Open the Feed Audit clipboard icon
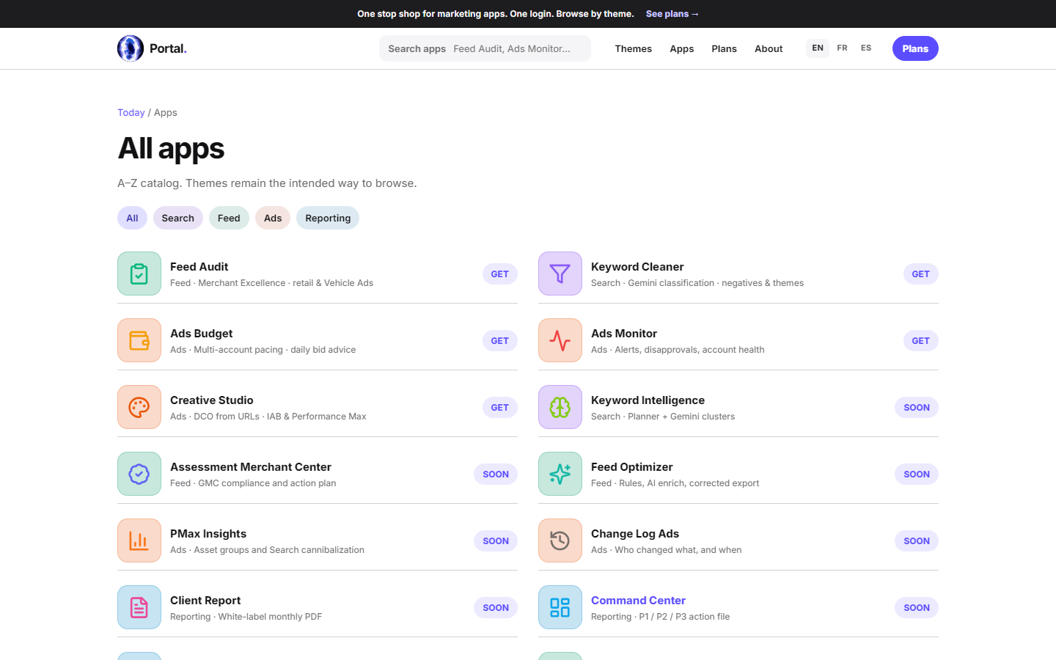The width and height of the screenshot is (1056, 660). (x=139, y=274)
